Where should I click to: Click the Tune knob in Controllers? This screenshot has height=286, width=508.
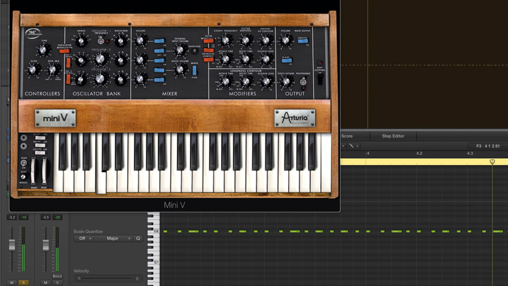coord(43,50)
